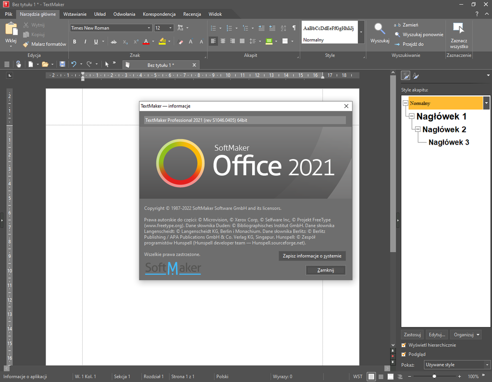Image resolution: width=492 pixels, height=382 pixels.
Task: Click Zapisz informacje o systemie button
Action: click(312, 256)
